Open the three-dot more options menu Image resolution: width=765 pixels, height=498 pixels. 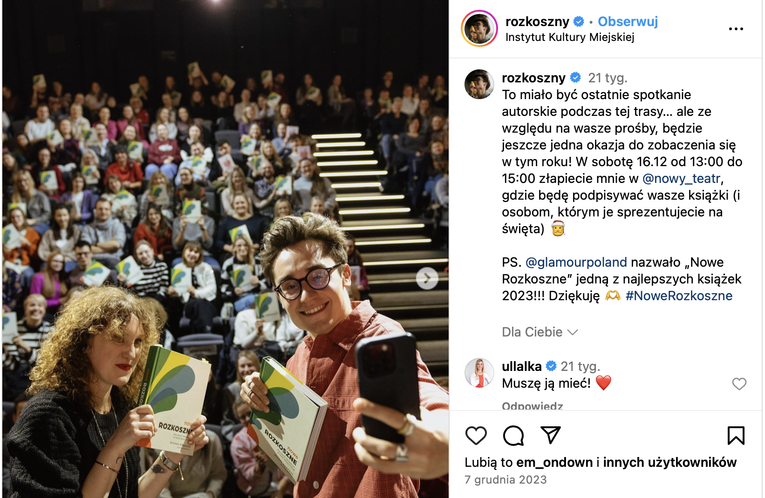click(736, 29)
